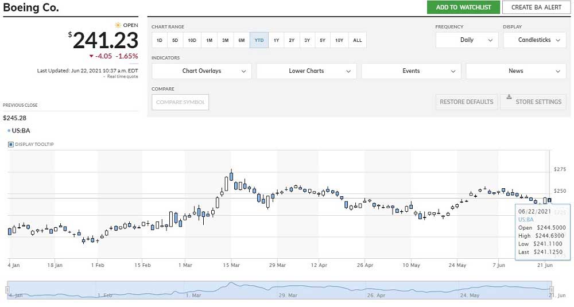Pick the 5Y chart range
This screenshot has height=307, width=574.
point(322,40)
